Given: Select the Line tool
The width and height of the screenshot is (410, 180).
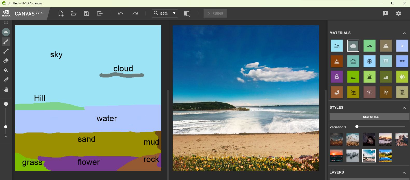Looking at the screenshot, I should coord(6,51).
